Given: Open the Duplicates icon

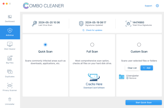Looking at the screenshot, I should coord(10,72).
